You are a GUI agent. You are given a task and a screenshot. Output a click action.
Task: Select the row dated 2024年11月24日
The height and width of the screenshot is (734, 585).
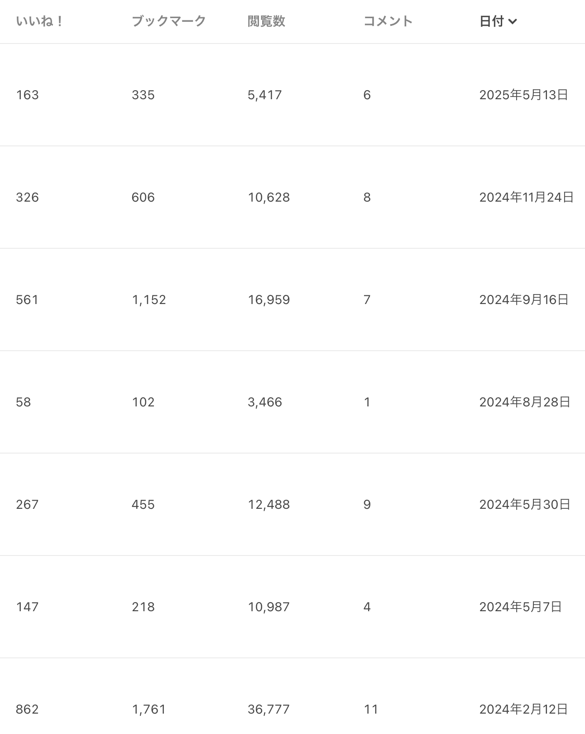[292, 197]
